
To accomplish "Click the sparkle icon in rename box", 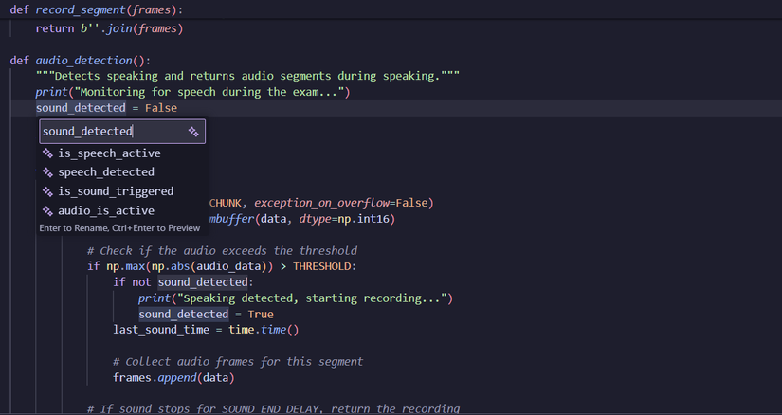I will click(193, 132).
